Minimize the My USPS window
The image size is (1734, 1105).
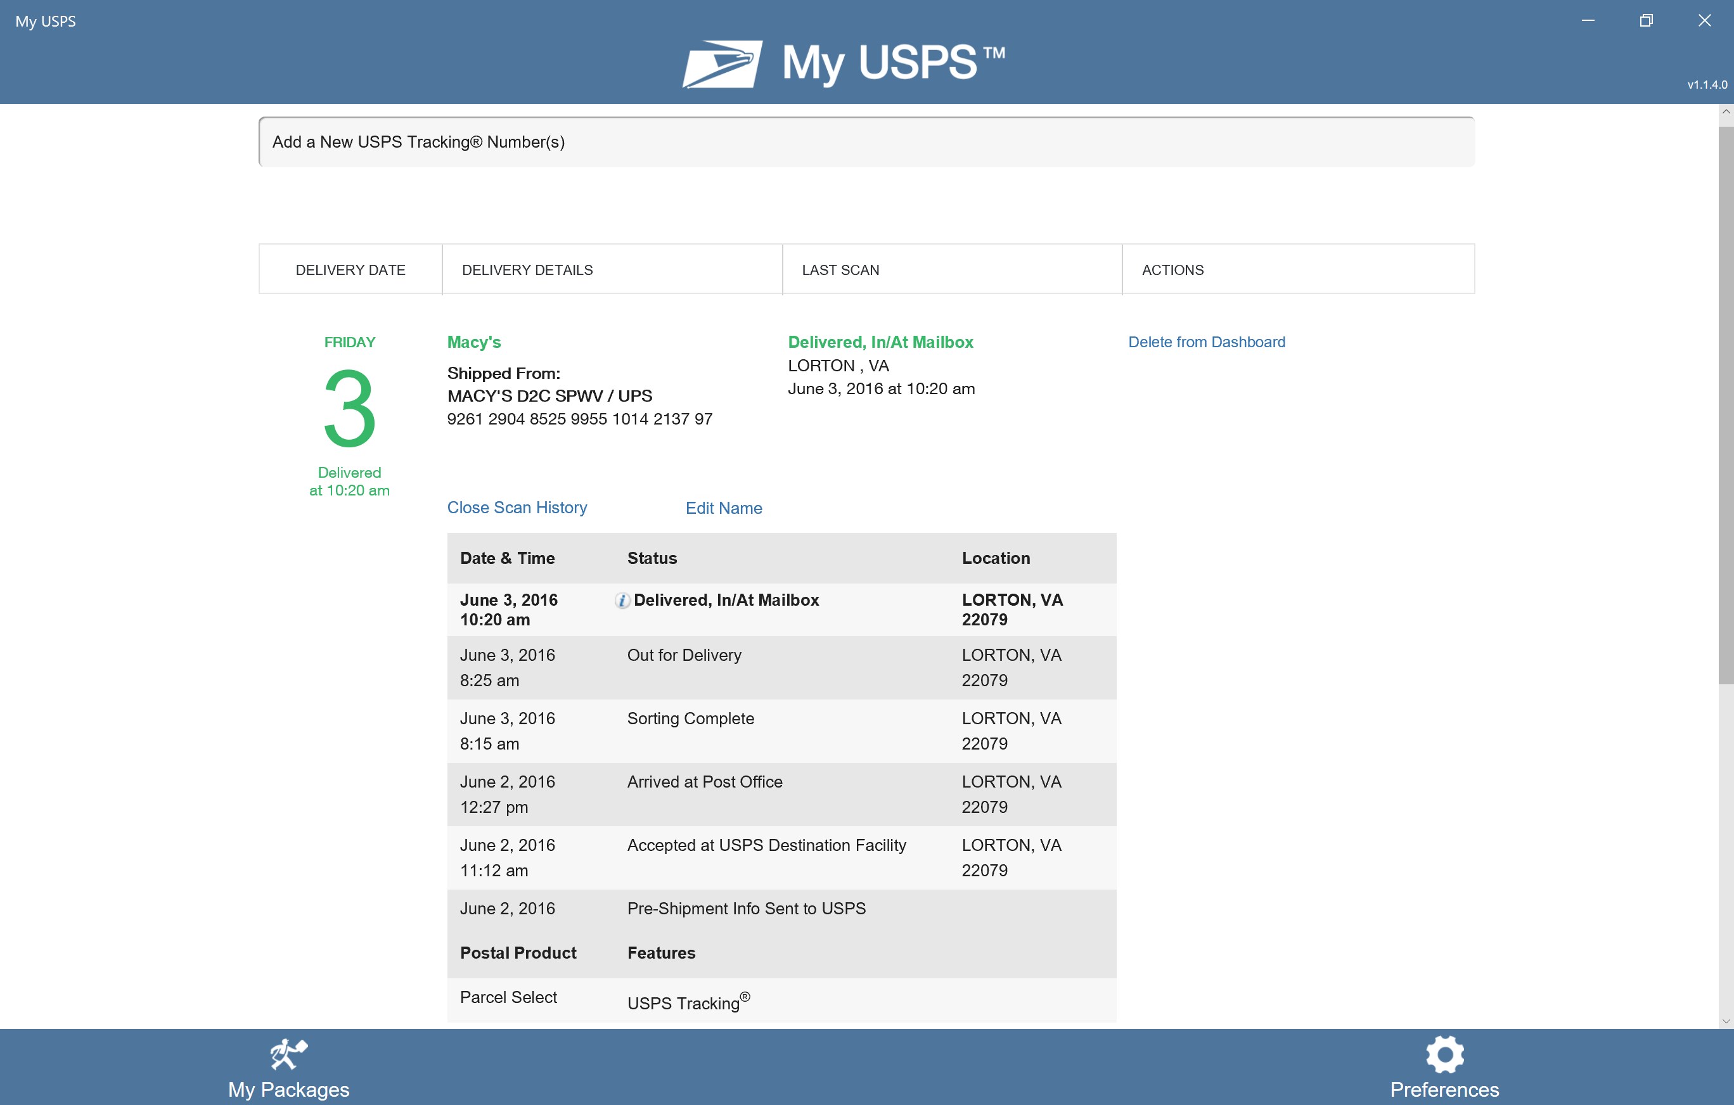(1587, 21)
